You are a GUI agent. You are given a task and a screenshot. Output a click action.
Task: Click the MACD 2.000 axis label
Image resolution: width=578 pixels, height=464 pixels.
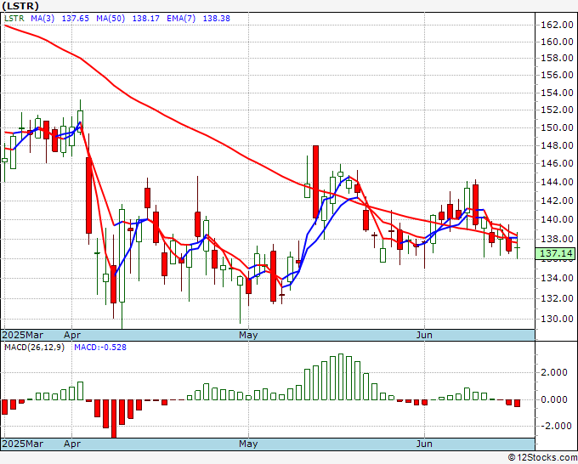point(553,372)
